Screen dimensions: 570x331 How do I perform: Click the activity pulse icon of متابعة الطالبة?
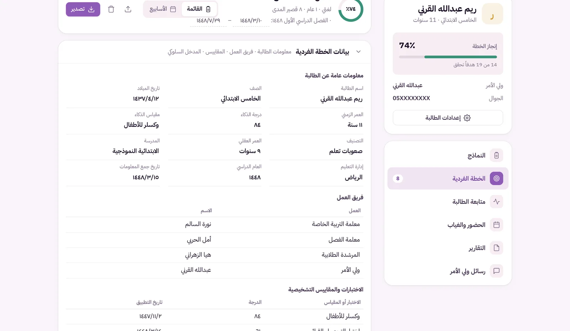coord(497,202)
